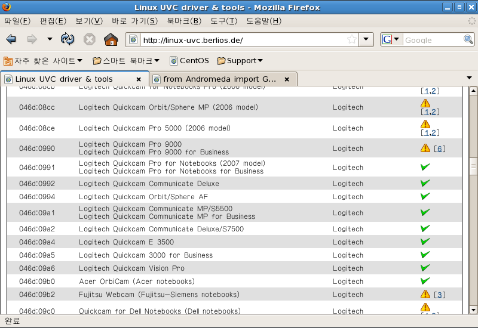
Task: Close the Linux UVC driver tab
Action: click(139, 79)
